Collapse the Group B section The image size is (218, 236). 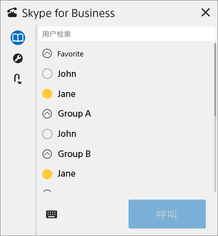[47, 154]
